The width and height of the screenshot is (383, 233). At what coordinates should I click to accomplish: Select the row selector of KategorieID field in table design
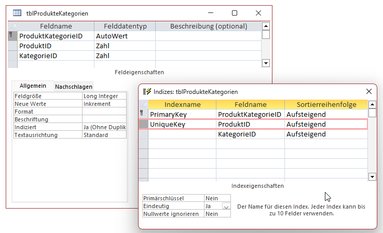12,56
